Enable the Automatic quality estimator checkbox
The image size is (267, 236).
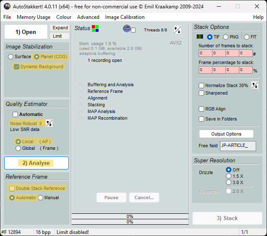click(15, 114)
